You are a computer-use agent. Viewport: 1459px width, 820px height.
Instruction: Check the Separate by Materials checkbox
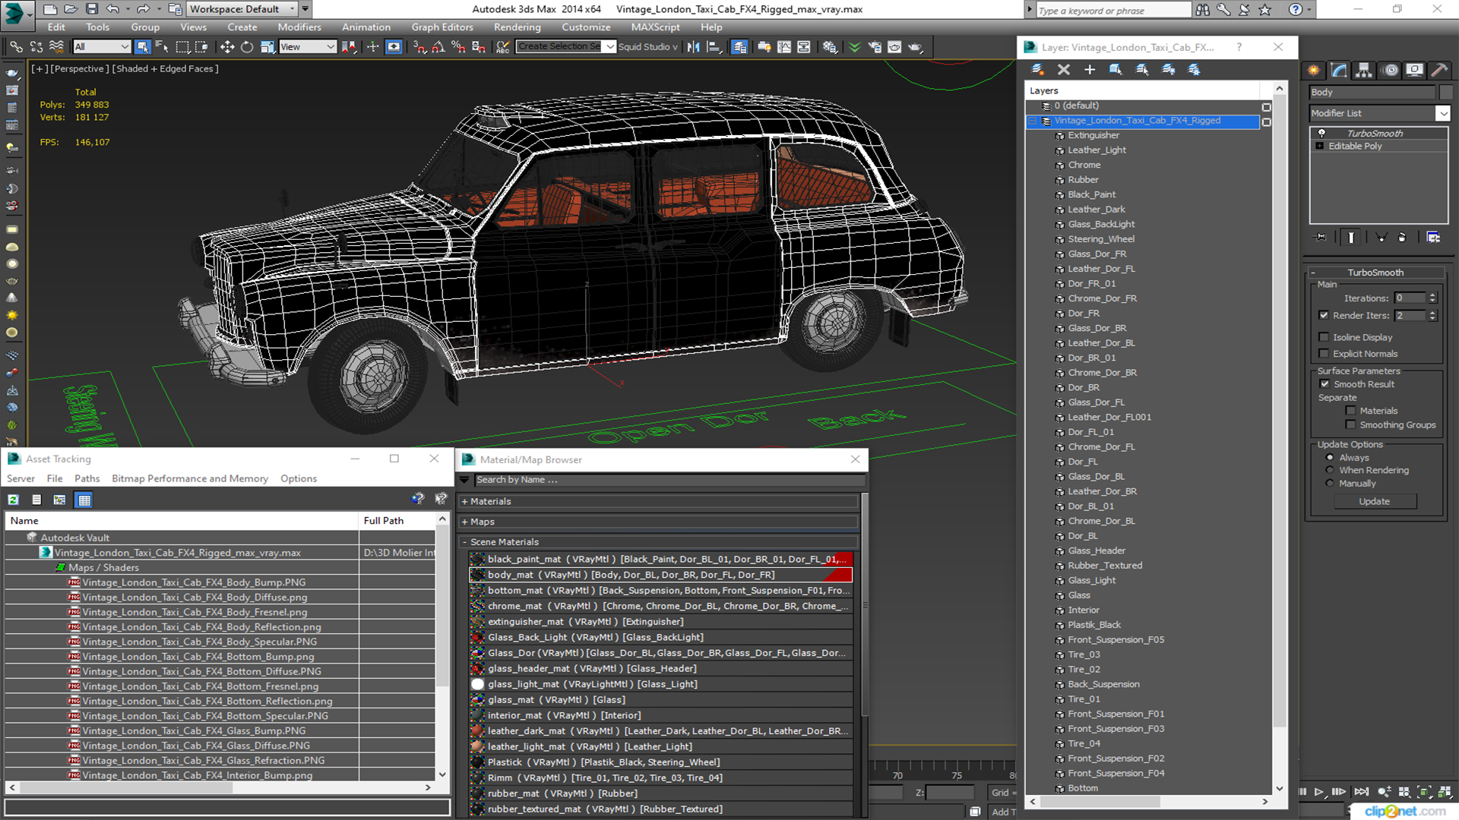coord(1350,411)
